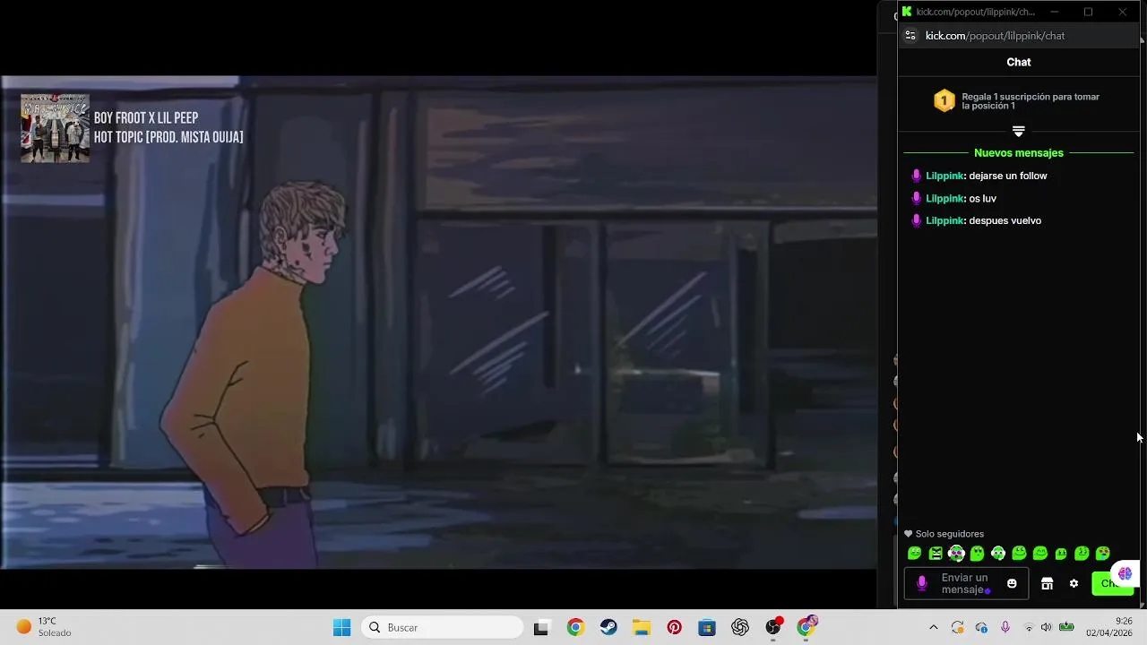
Task: Open Task View on the taskbar
Action: click(x=540, y=628)
